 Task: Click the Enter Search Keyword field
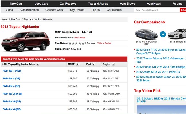(157, 10)
